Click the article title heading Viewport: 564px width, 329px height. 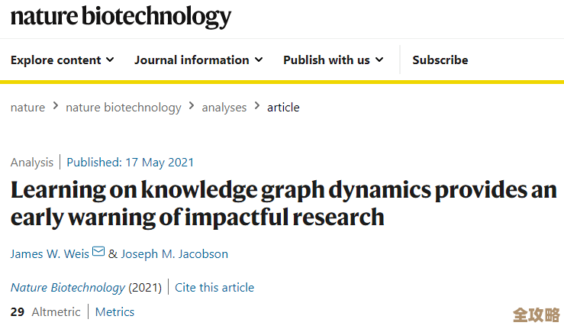coord(282,203)
